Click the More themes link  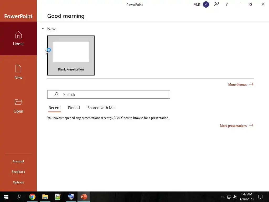[241, 84]
